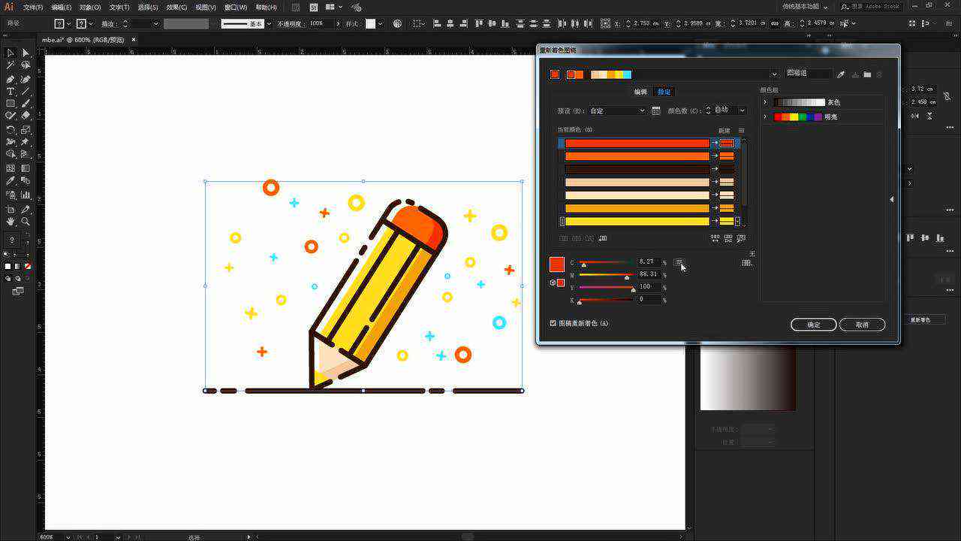Click randomly change color order icon

pos(715,238)
